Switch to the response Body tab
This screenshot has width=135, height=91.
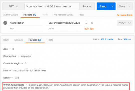[6, 40]
